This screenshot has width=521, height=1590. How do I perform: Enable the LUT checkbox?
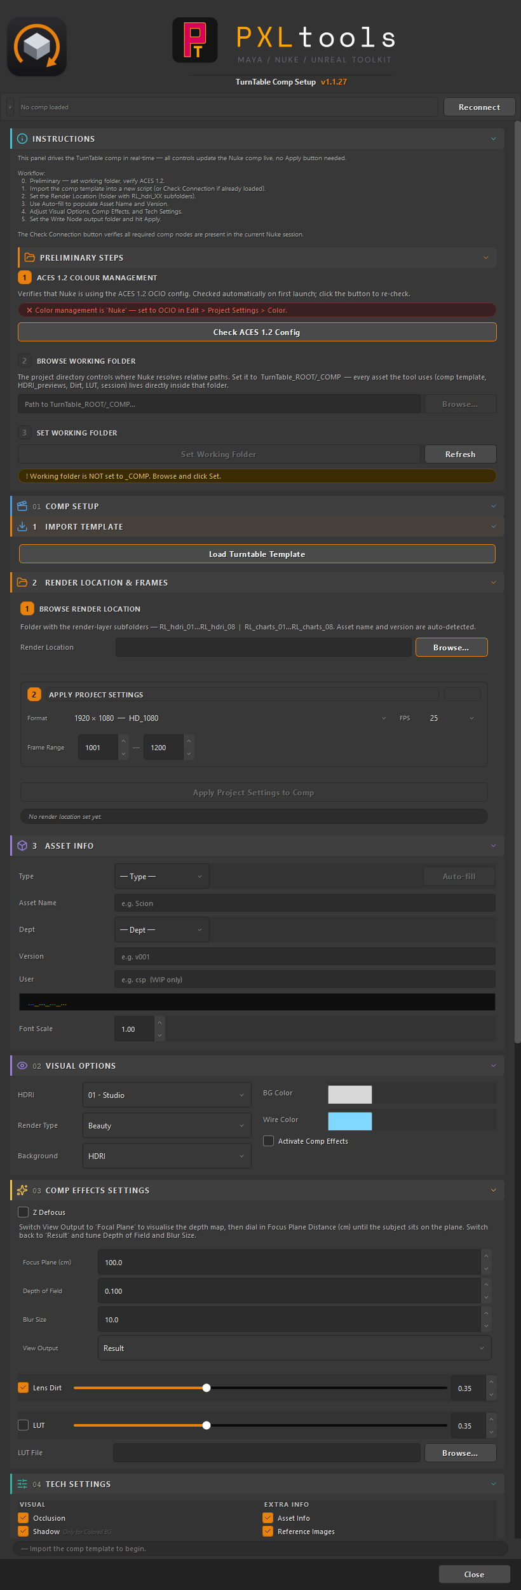23,1425
